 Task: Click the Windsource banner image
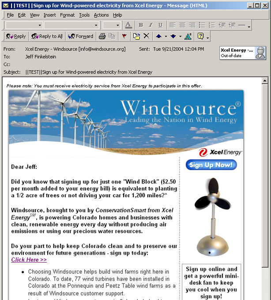tap(126, 123)
